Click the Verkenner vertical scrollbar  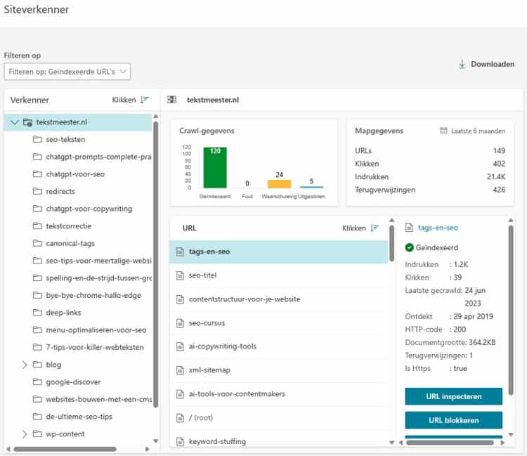155,264
